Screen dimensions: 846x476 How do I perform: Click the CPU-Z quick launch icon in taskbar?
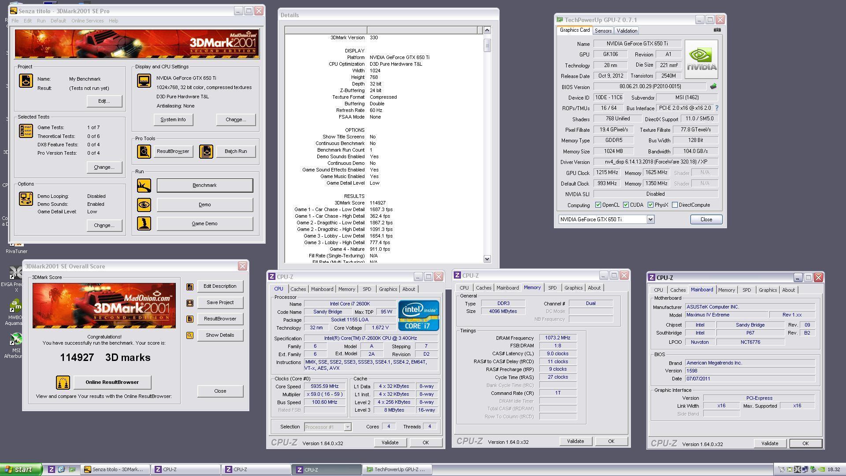(52, 469)
